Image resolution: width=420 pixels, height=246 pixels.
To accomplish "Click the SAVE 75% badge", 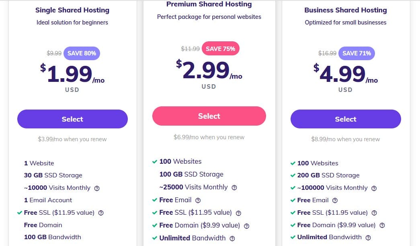I will [220, 49].
